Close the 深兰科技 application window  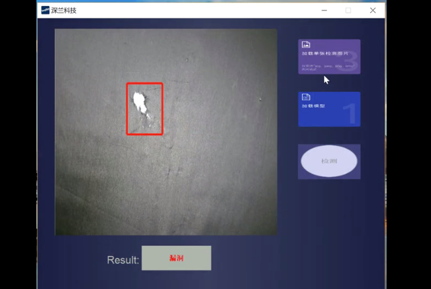(x=373, y=10)
